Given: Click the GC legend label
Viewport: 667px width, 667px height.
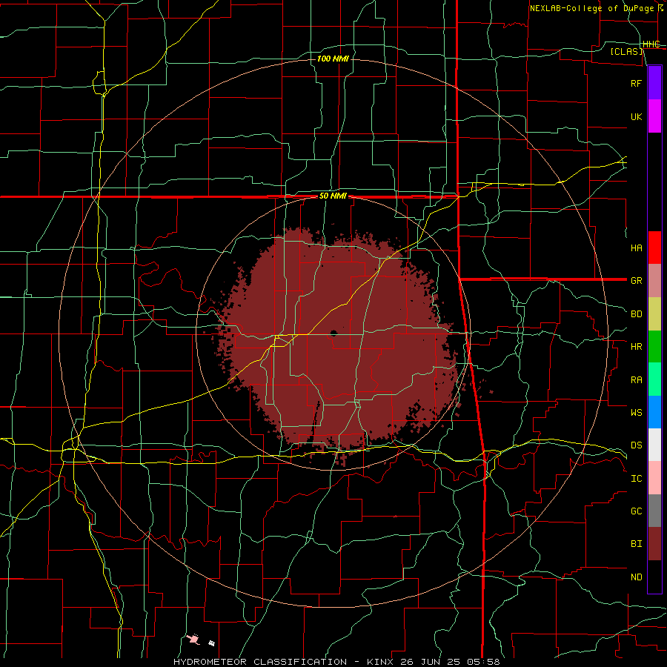Looking at the screenshot, I should pos(636,511).
